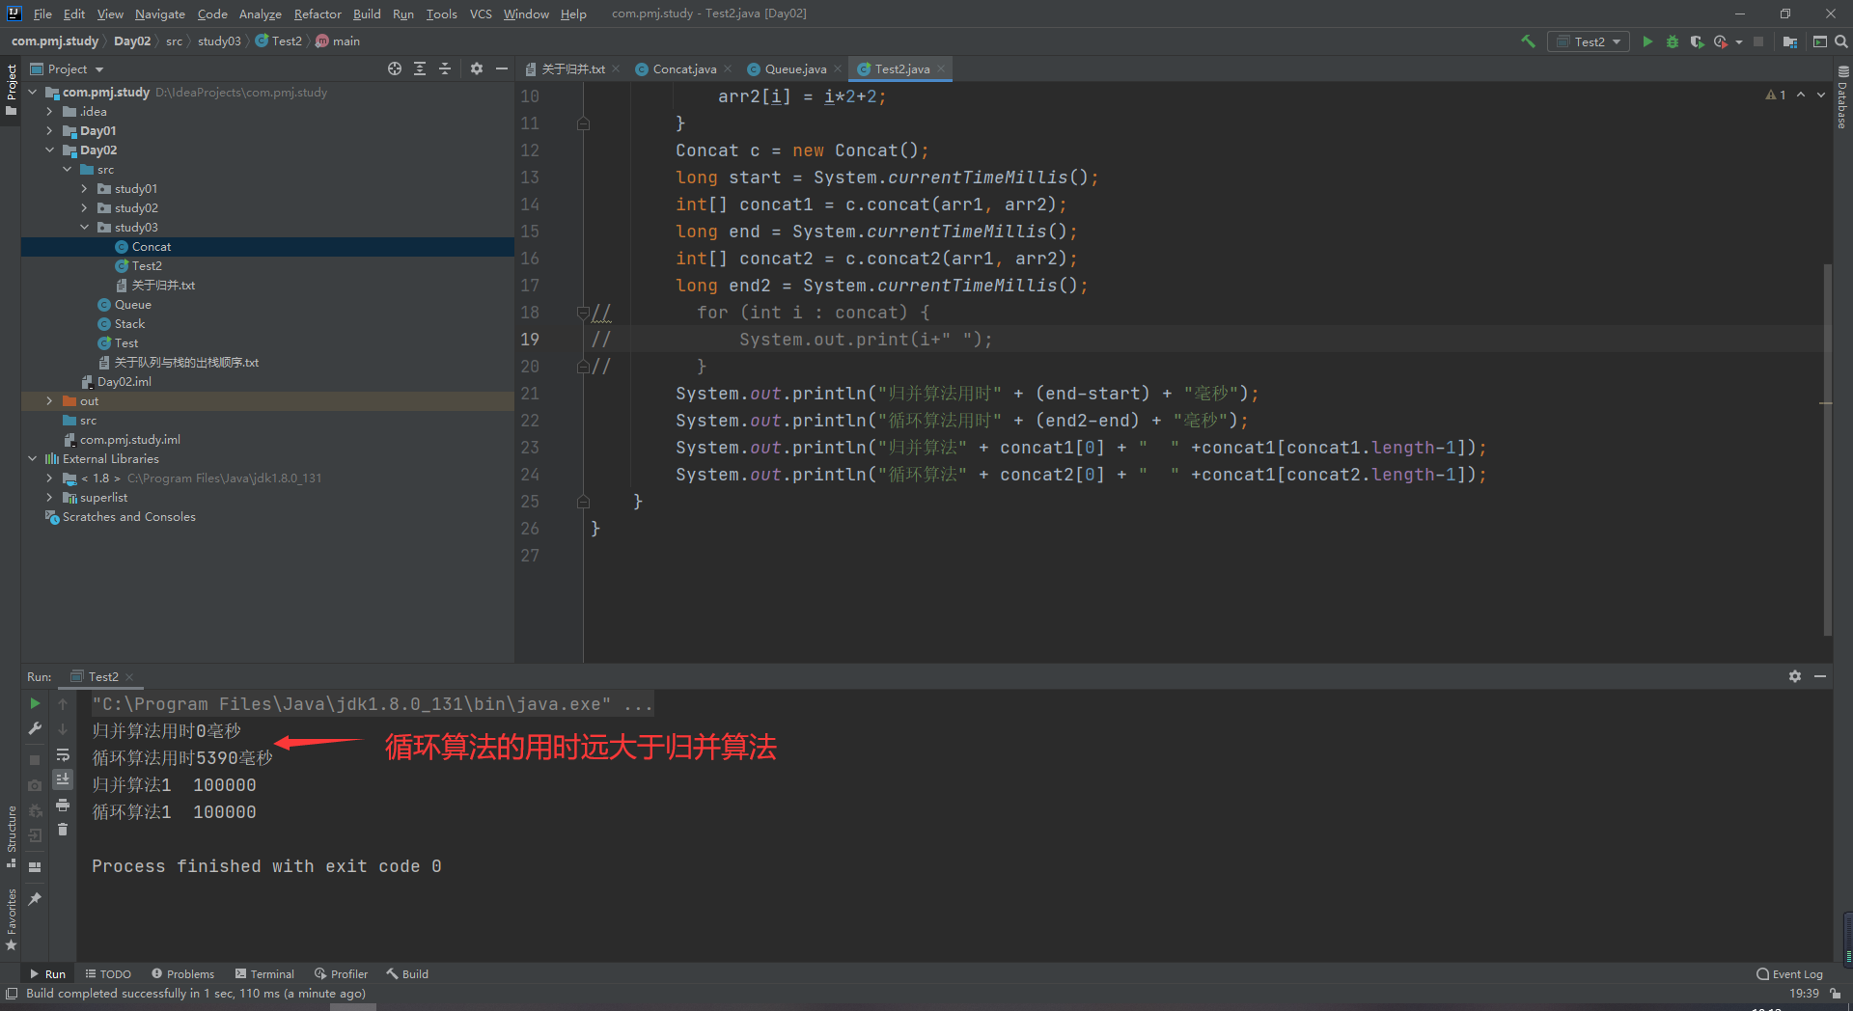Open the Refactor menu
1853x1011 pixels.
click(318, 14)
